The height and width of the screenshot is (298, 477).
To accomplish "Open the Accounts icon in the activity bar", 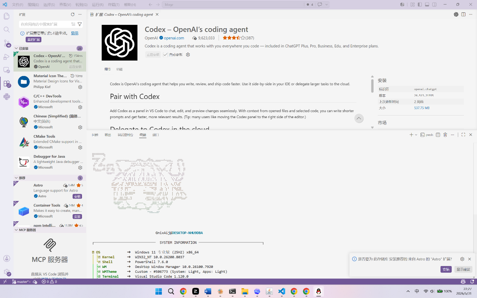I will tap(6, 258).
